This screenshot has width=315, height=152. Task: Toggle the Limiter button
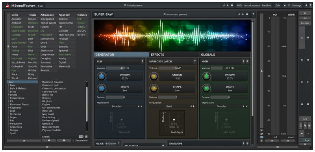pyautogui.click(x=305, y=23)
